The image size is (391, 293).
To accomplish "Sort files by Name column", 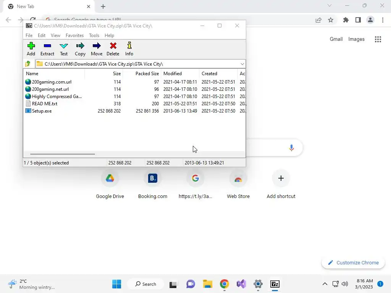I will coord(54,74).
